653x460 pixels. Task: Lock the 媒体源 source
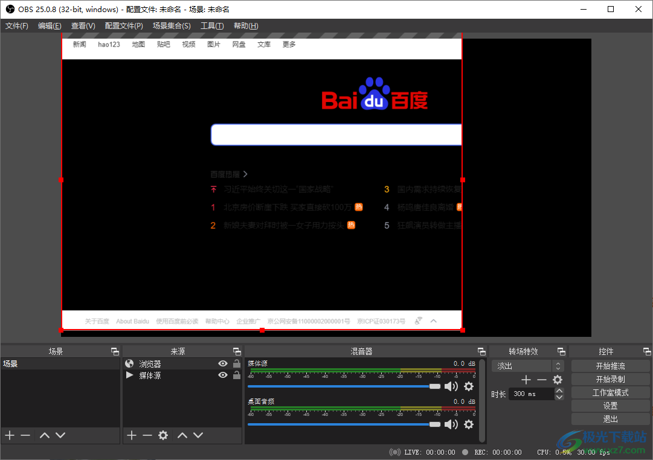[237, 375]
